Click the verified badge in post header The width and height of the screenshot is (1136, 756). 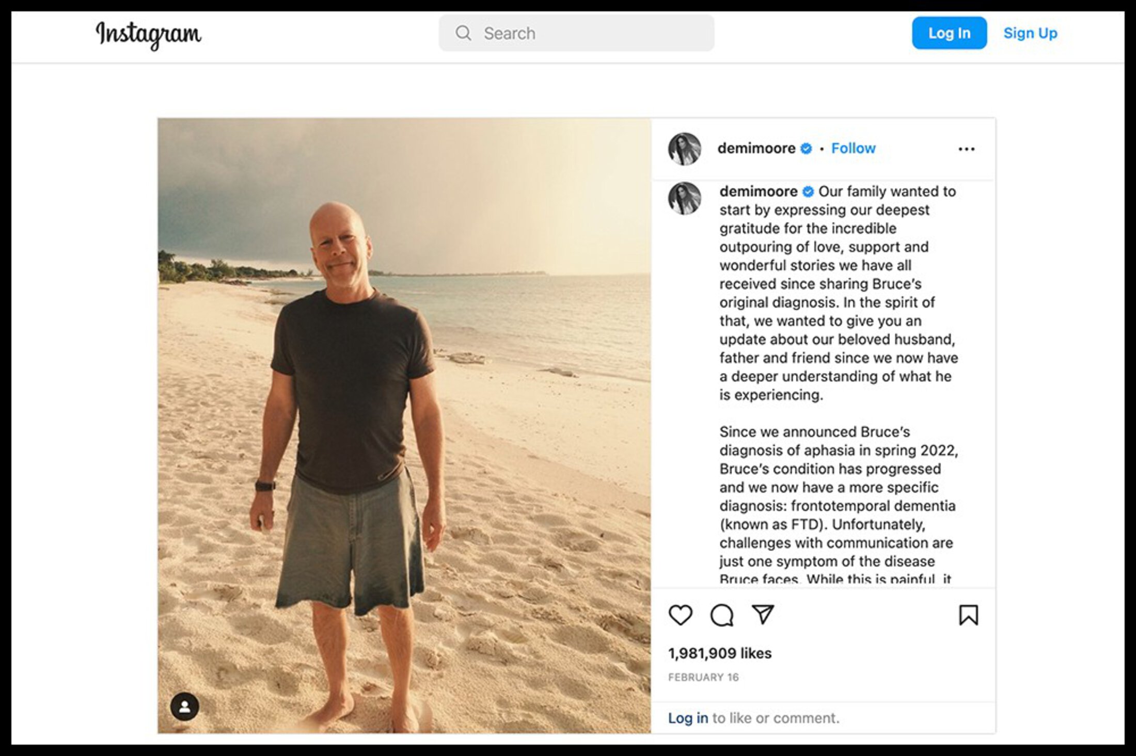click(806, 149)
